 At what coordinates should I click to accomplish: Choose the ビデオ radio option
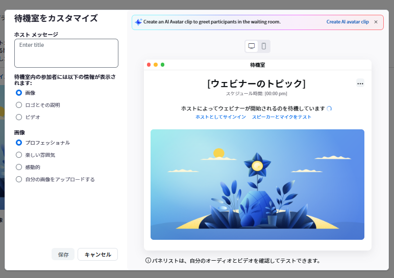[19, 117]
